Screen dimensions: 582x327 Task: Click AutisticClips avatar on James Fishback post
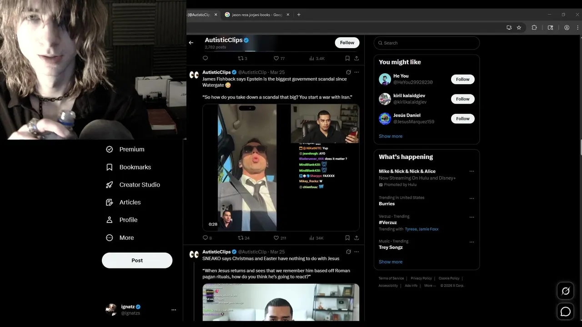point(194,75)
